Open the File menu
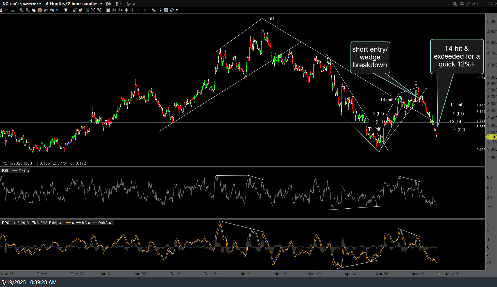The width and height of the screenshot is (497, 287). [x=109, y=3]
